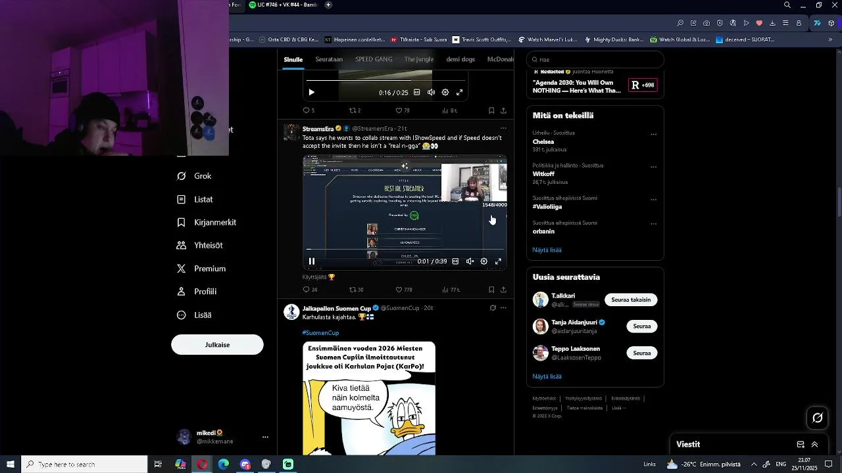Viewport: 842px width, 473px height.
Task: Open the Task View taskbar icon
Action: pos(158,464)
